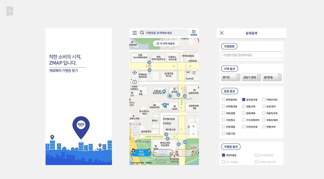Open the help question mark button
This screenshot has width=324, height=179.
coord(135,82)
